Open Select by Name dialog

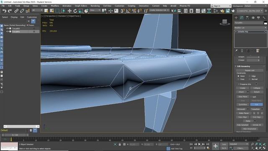pos(52,11)
